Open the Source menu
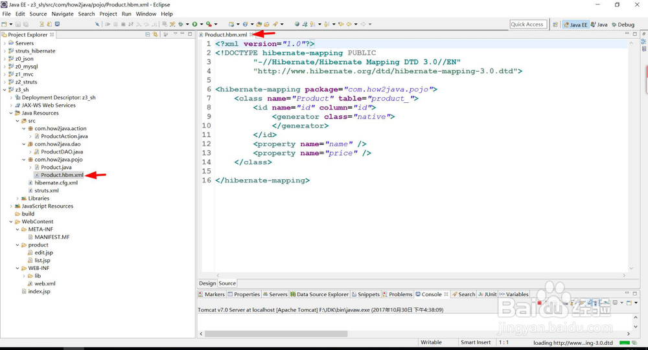The height and width of the screenshot is (350, 648). pyautogui.click(x=38, y=14)
